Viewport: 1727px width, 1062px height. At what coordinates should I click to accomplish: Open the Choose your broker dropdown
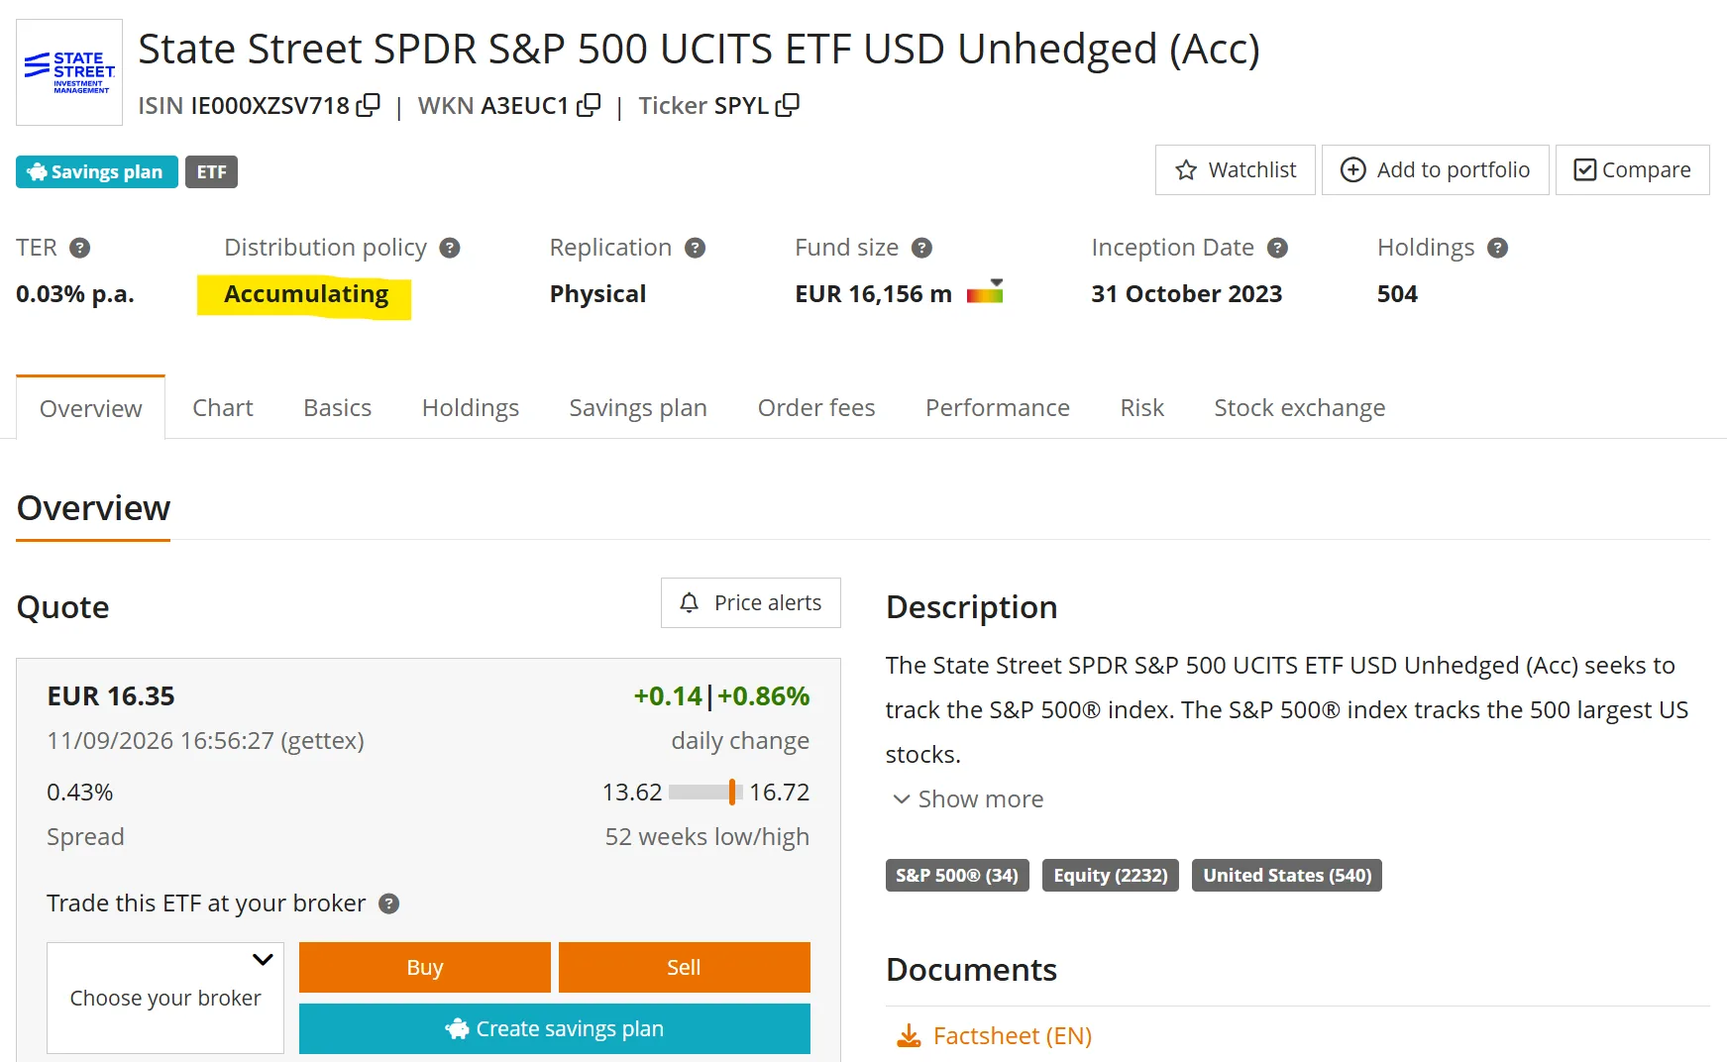pos(165,998)
